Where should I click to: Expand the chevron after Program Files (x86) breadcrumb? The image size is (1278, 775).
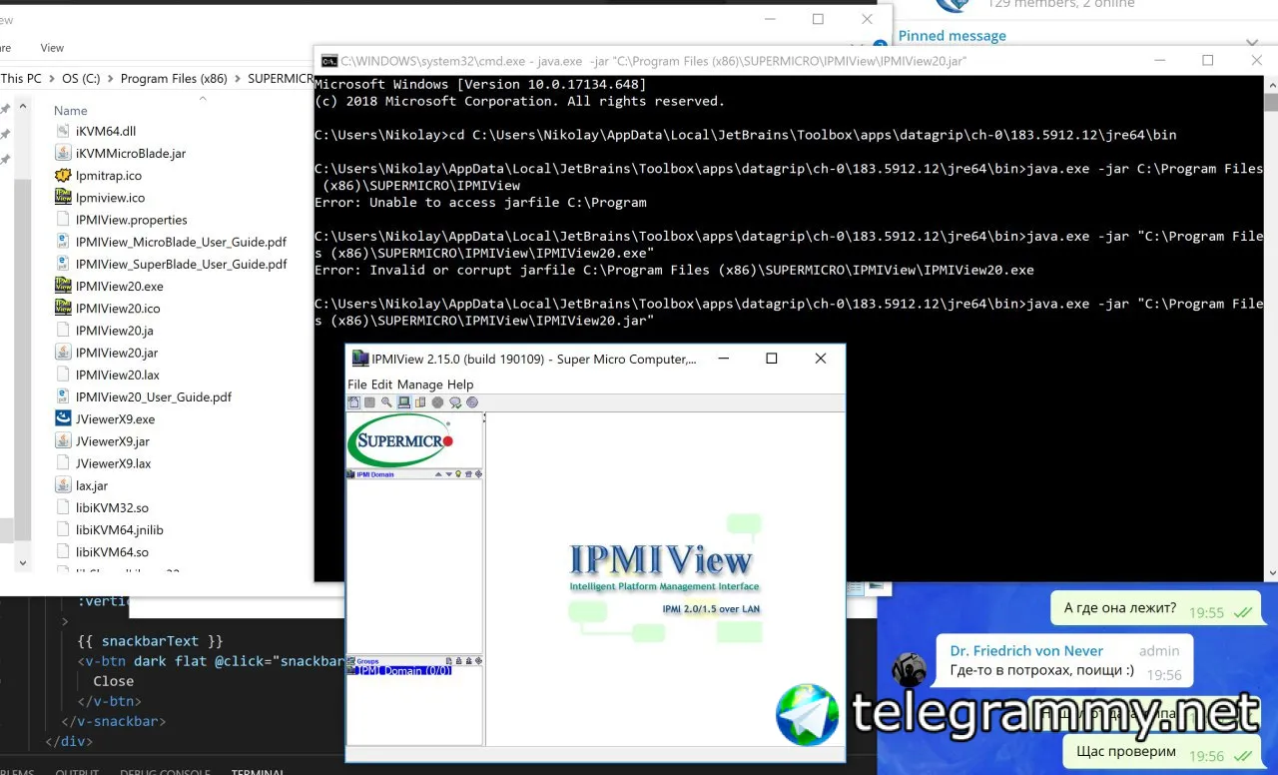(x=238, y=78)
